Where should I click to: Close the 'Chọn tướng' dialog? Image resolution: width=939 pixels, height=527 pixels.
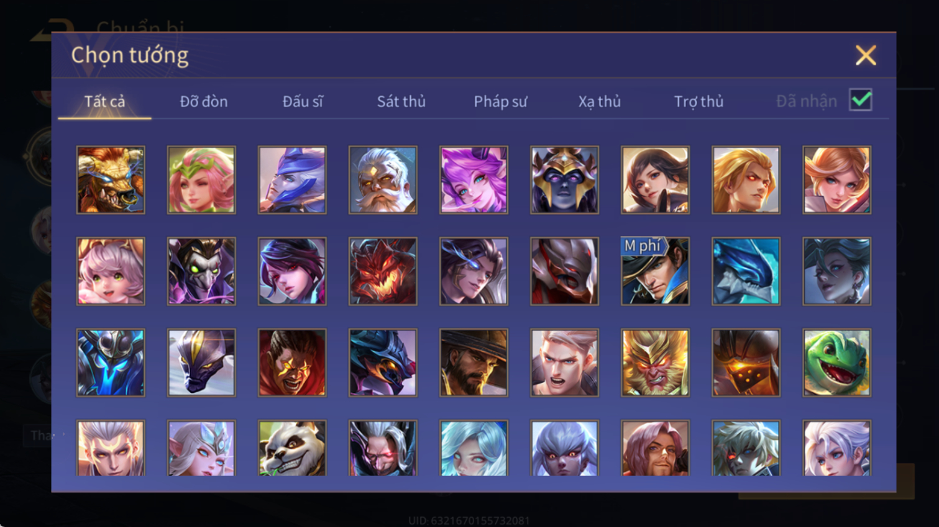point(866,55)
